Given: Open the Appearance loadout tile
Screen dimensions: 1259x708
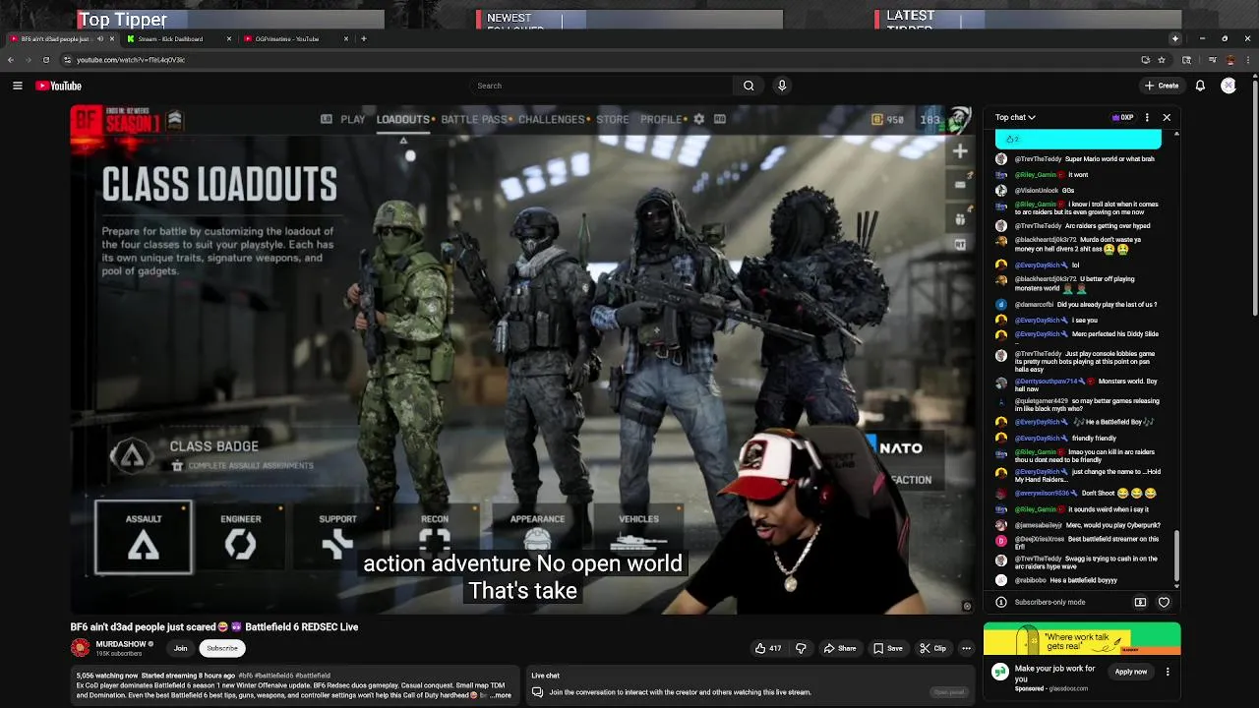Looking at the screenshot, I should (537, 537).
